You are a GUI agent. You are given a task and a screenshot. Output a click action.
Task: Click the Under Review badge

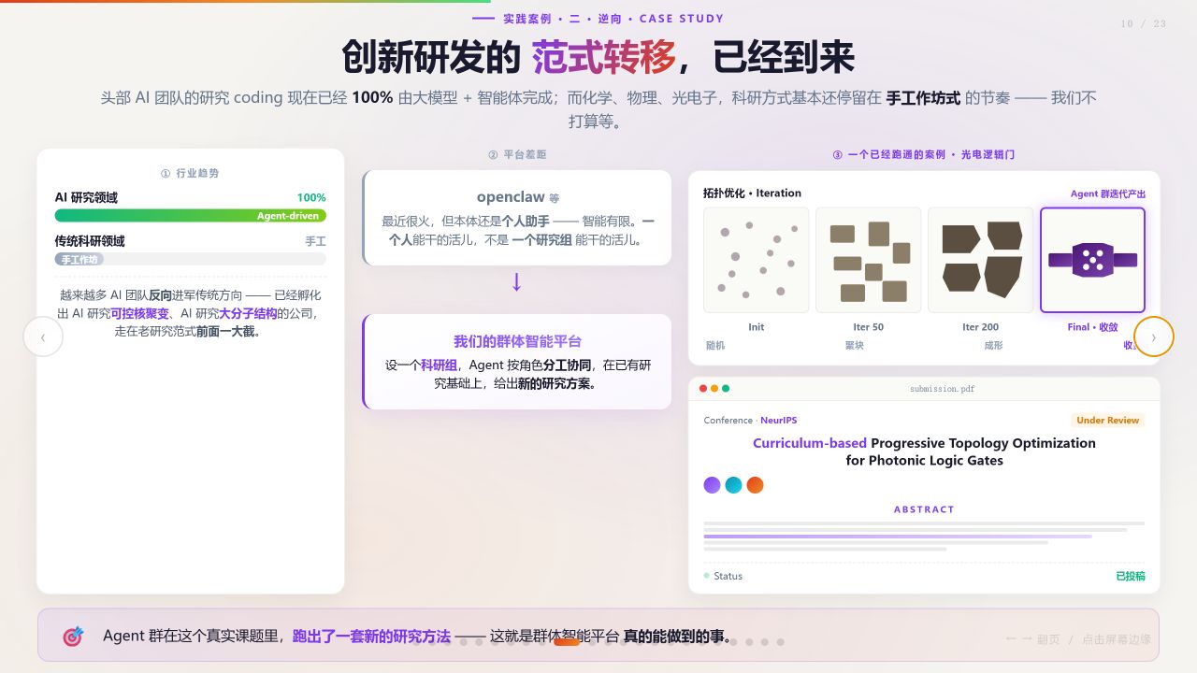coord(1108,421)
